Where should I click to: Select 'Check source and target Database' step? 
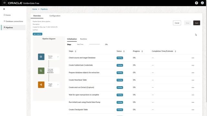[x=82, y=58]
